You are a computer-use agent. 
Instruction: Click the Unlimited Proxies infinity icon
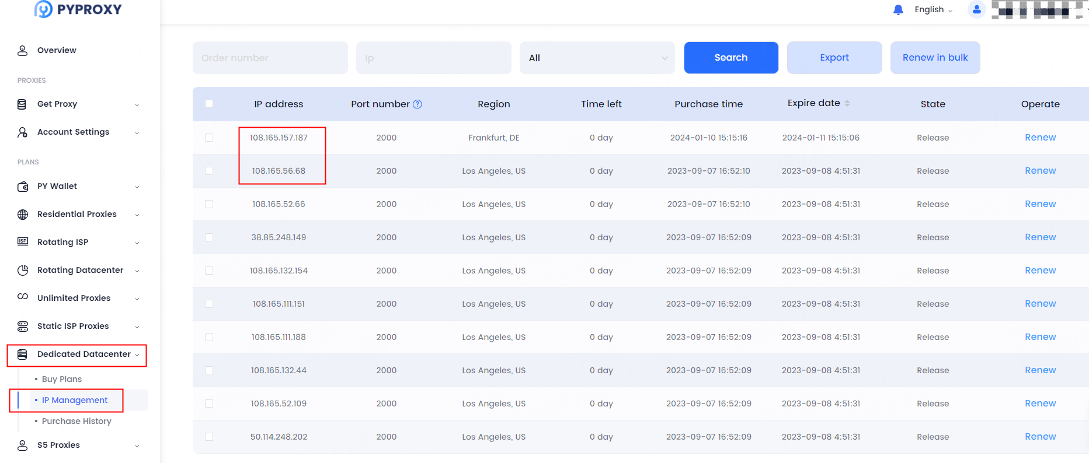click(x=23, y=297)
